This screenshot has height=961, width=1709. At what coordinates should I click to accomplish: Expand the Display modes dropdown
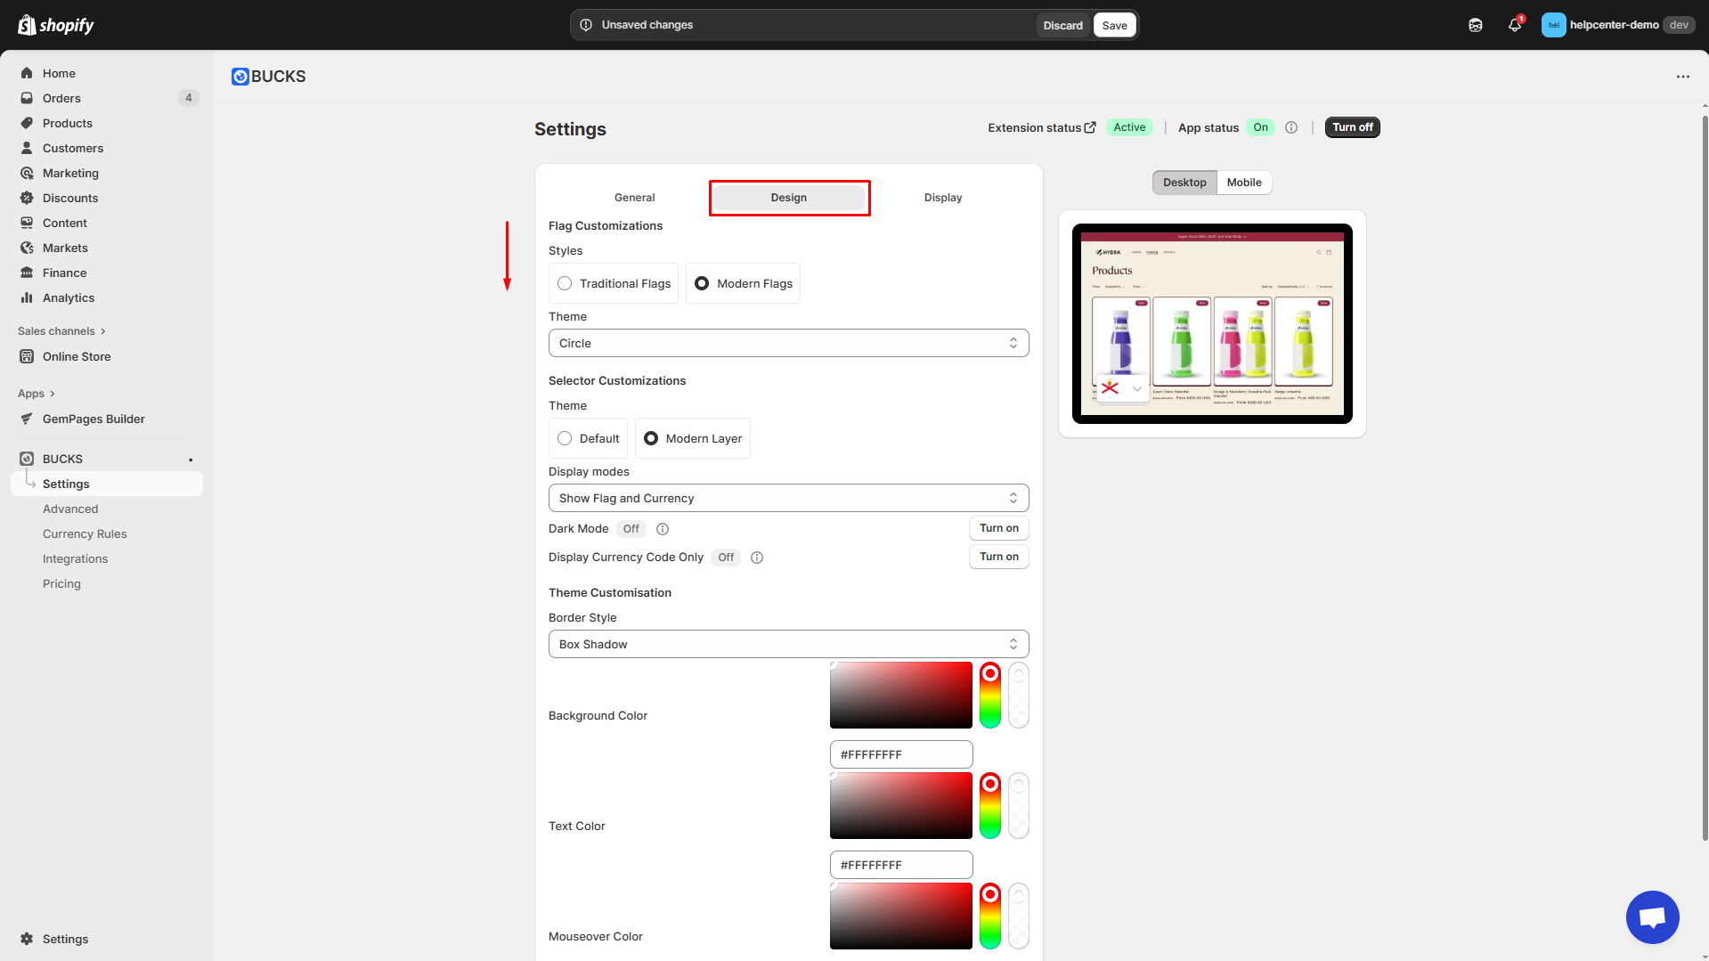[x=788, y=498]
